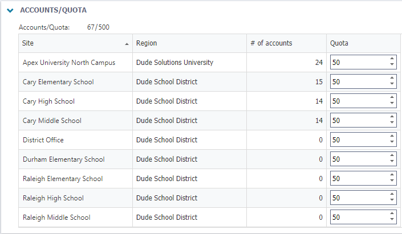Collapse the Accounts/Quota section chevron
The image size is (402, 234).
tap(10, 11)
